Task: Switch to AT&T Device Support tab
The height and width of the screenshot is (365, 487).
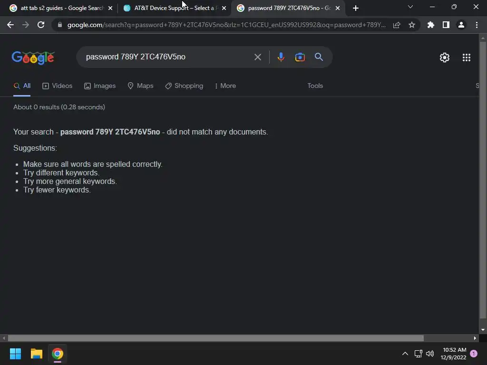Action: [174, 8]
